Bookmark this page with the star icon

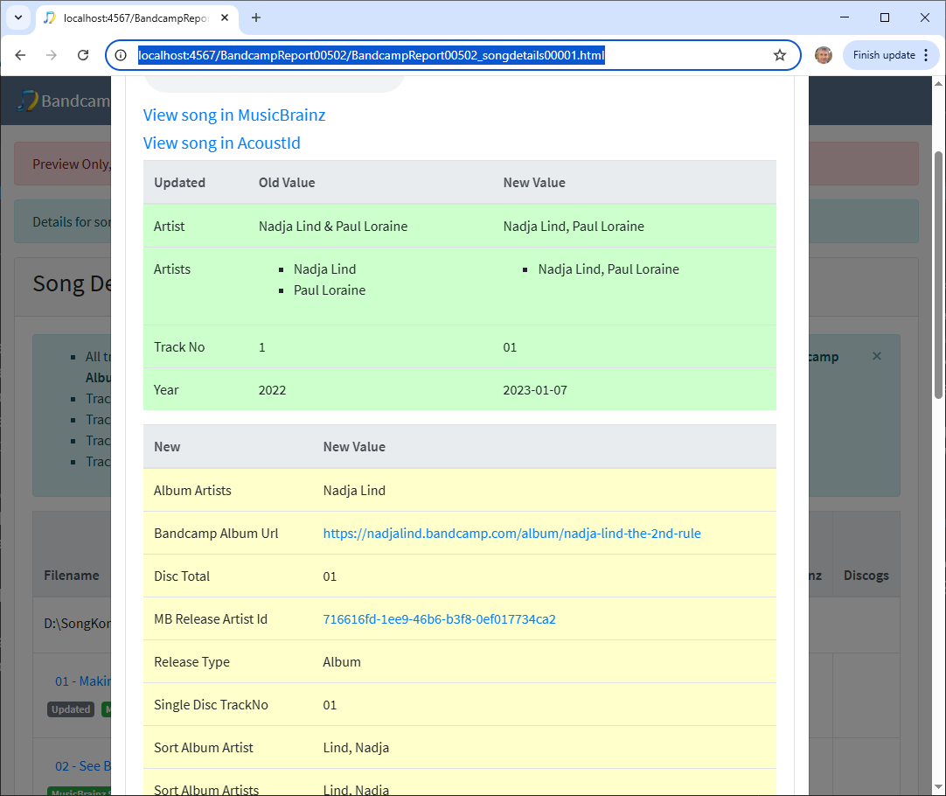pyautogui.click(x=779, y=55)
